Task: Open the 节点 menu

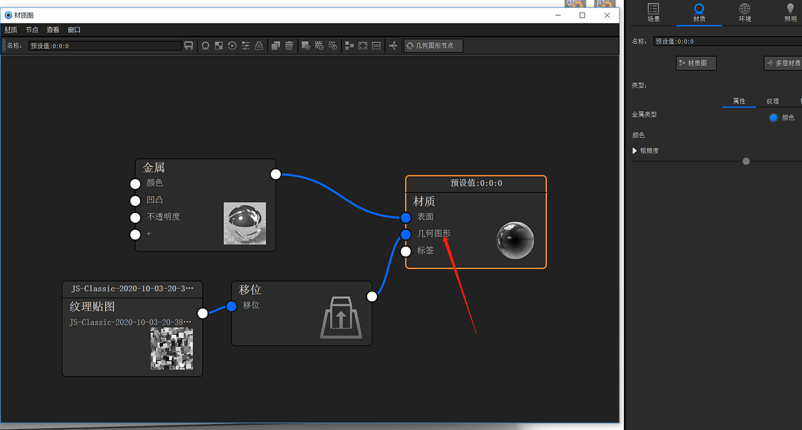Action: 32,30
